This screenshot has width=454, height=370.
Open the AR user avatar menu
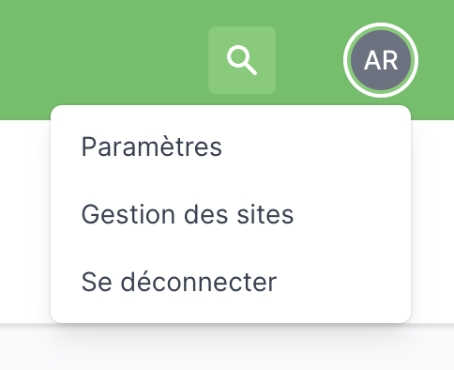coord(381,60)
